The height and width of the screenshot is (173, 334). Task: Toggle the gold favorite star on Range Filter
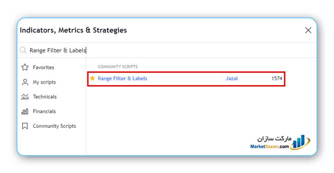tap(93, 78)
